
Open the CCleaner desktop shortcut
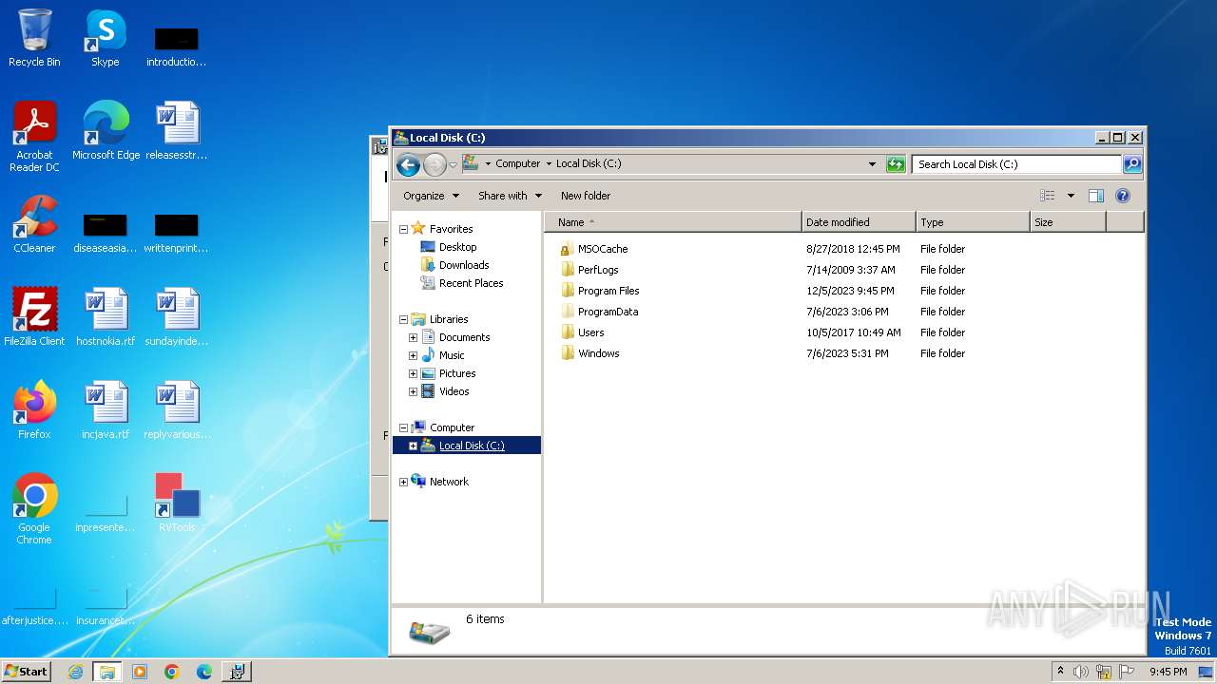34,224
